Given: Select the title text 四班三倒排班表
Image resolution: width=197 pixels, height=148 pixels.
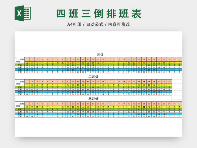Looking at the screenshot, I should click(x=99, y=14).
